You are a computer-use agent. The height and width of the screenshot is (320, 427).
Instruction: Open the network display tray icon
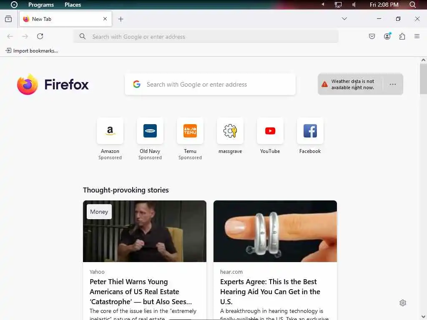tap(338, 5)
